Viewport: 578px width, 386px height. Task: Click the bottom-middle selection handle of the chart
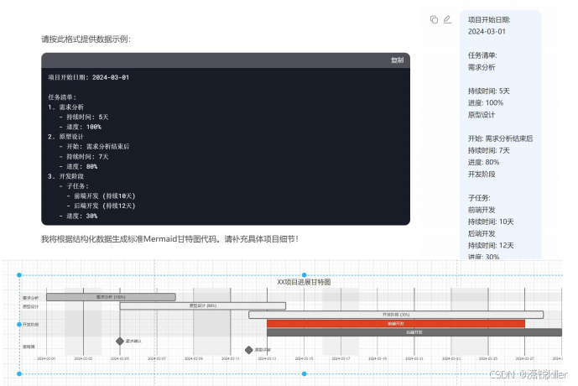point(305,374)
